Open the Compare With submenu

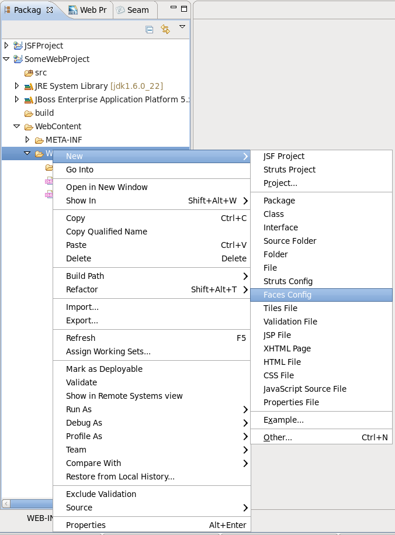(152, 463)
